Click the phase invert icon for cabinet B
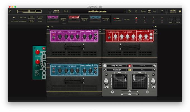190x112 pixels. (153, 74)
